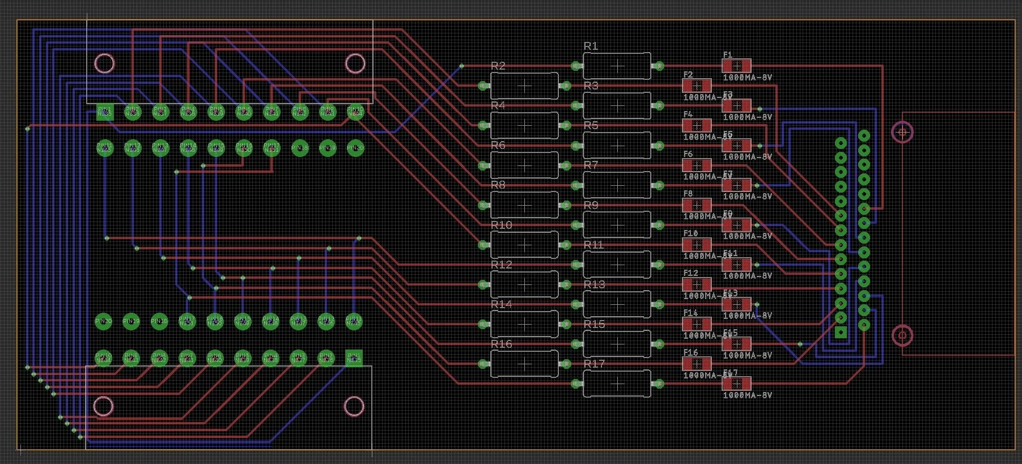The height and width of the screenshot is (464, 1022).
Task: Select lower connector PIN6 pad
Action: [x=215, y=358]
